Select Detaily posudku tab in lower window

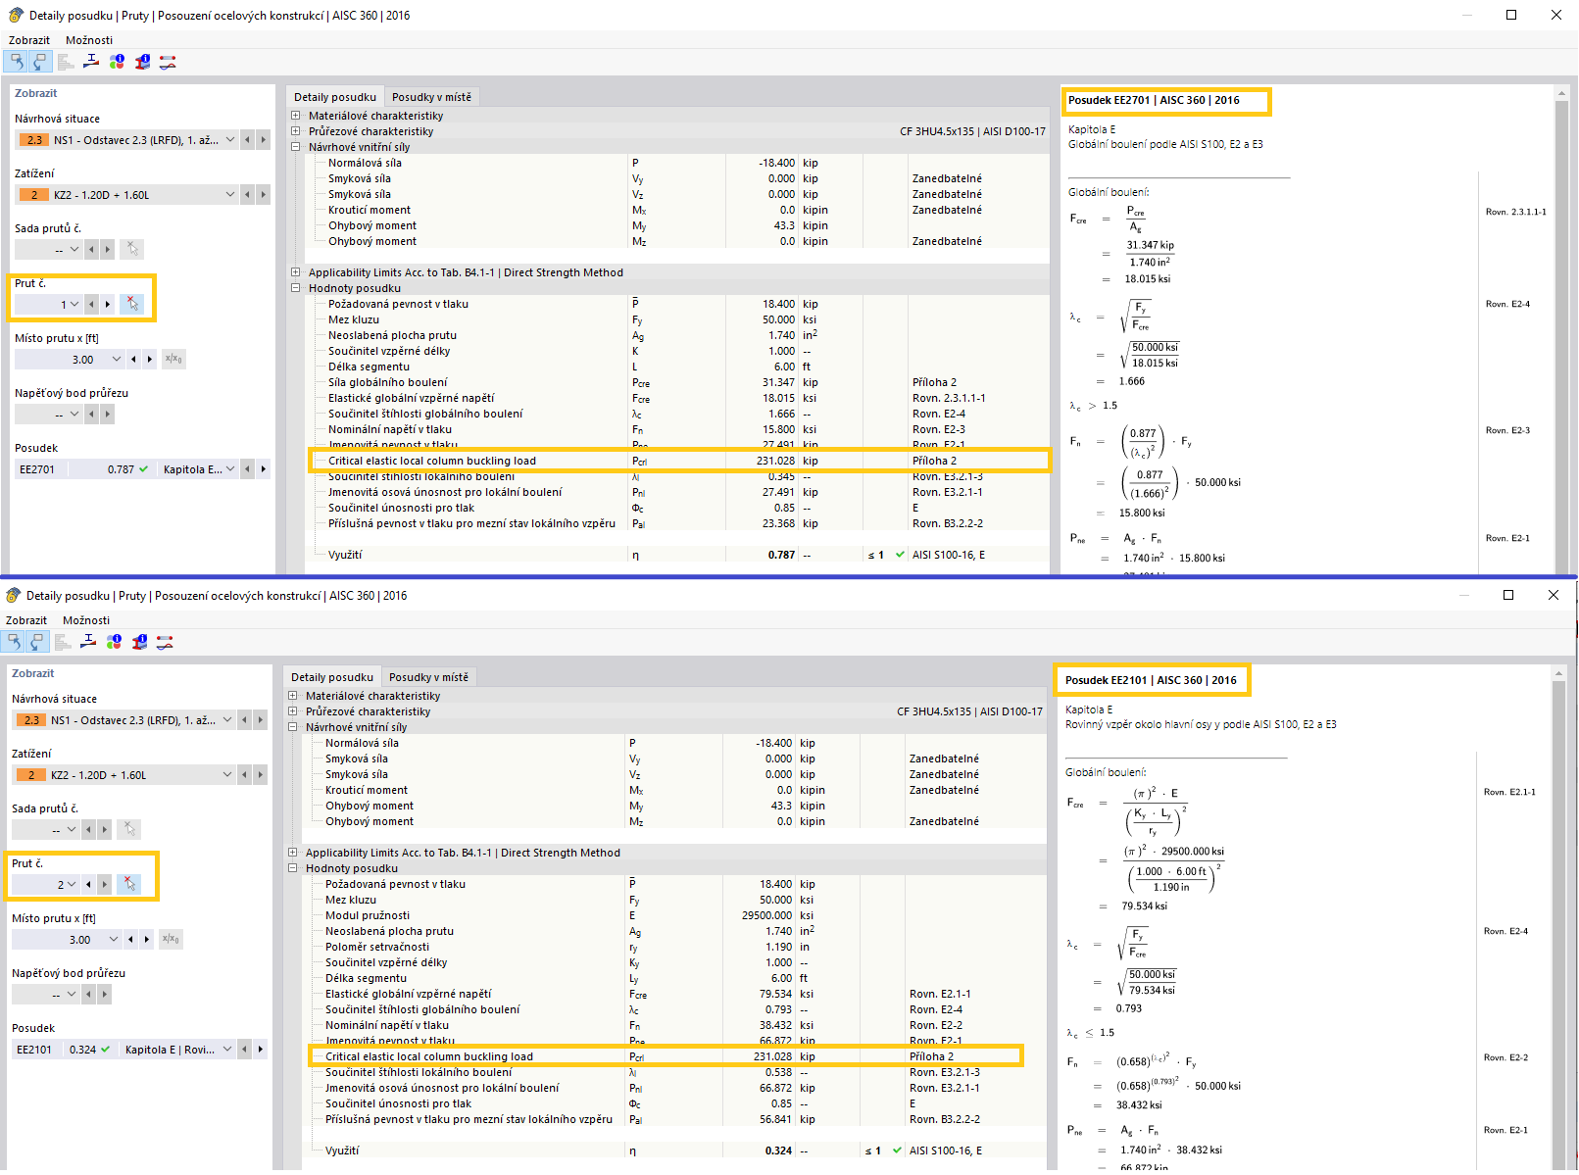tap(332, 677)
